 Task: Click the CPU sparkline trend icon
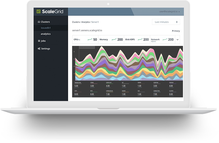[x=90, y=39]
